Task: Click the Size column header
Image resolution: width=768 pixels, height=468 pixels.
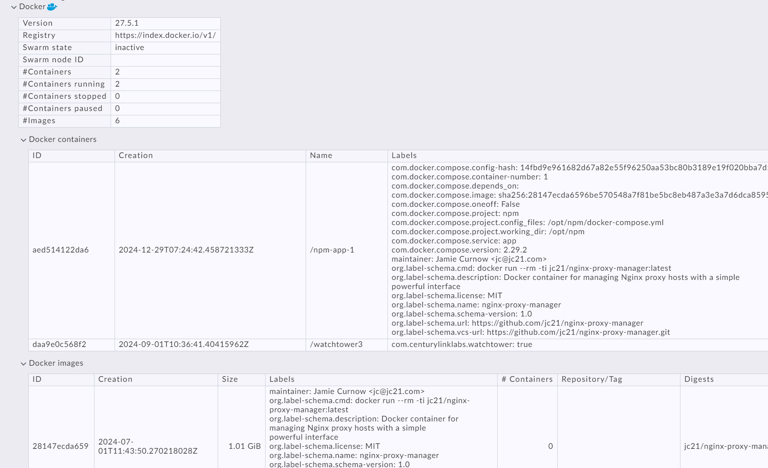Action: pyautogui.click(x=229, y=379)
